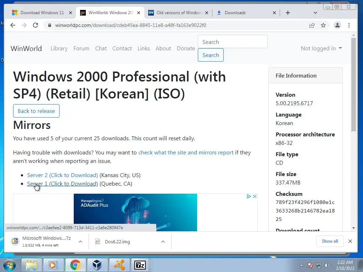Bookmark this page with the star icon
The image size is (363, 272).
tap(323, 25)
